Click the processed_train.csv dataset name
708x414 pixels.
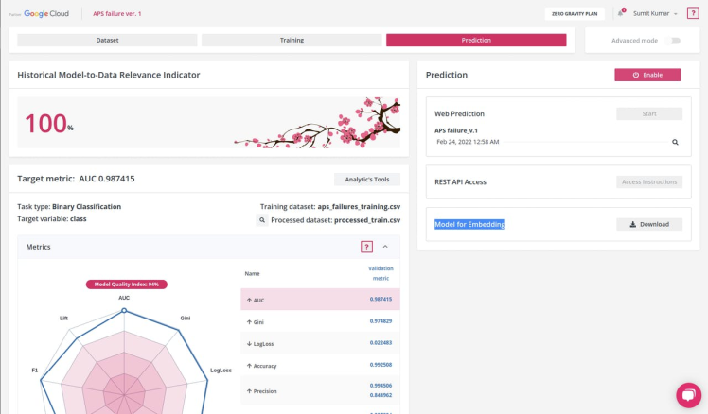(x=367, y=220)
